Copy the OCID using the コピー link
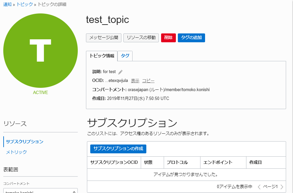The height and width of the screenshot is (193, 293). tap(148, 81)
